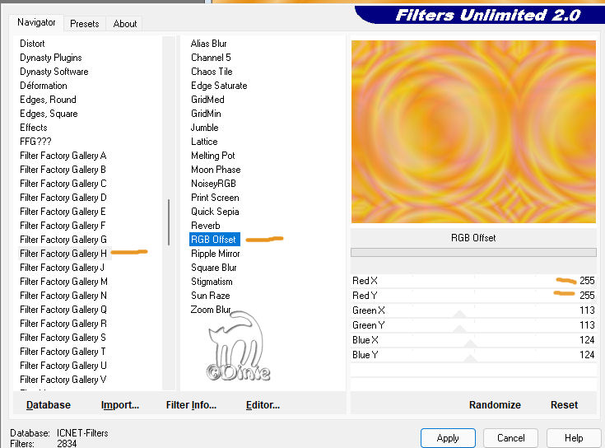Choose the Lattice filter
605x448 pixels.
click(x=204, y=142)
